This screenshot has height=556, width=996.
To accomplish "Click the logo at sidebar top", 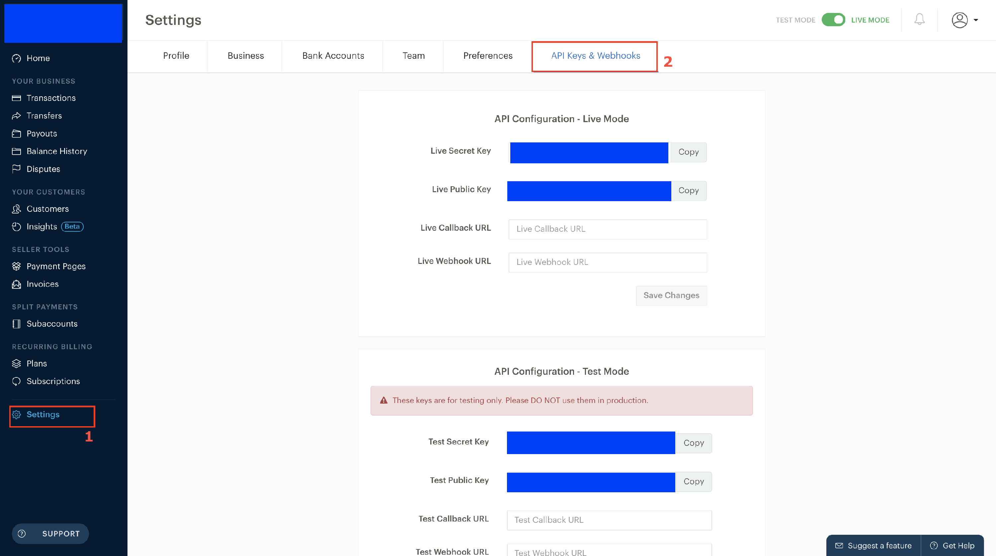I will [63, 23].
